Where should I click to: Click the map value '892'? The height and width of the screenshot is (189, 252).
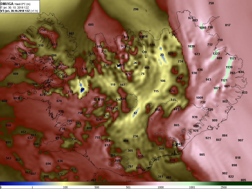point(99,46)
